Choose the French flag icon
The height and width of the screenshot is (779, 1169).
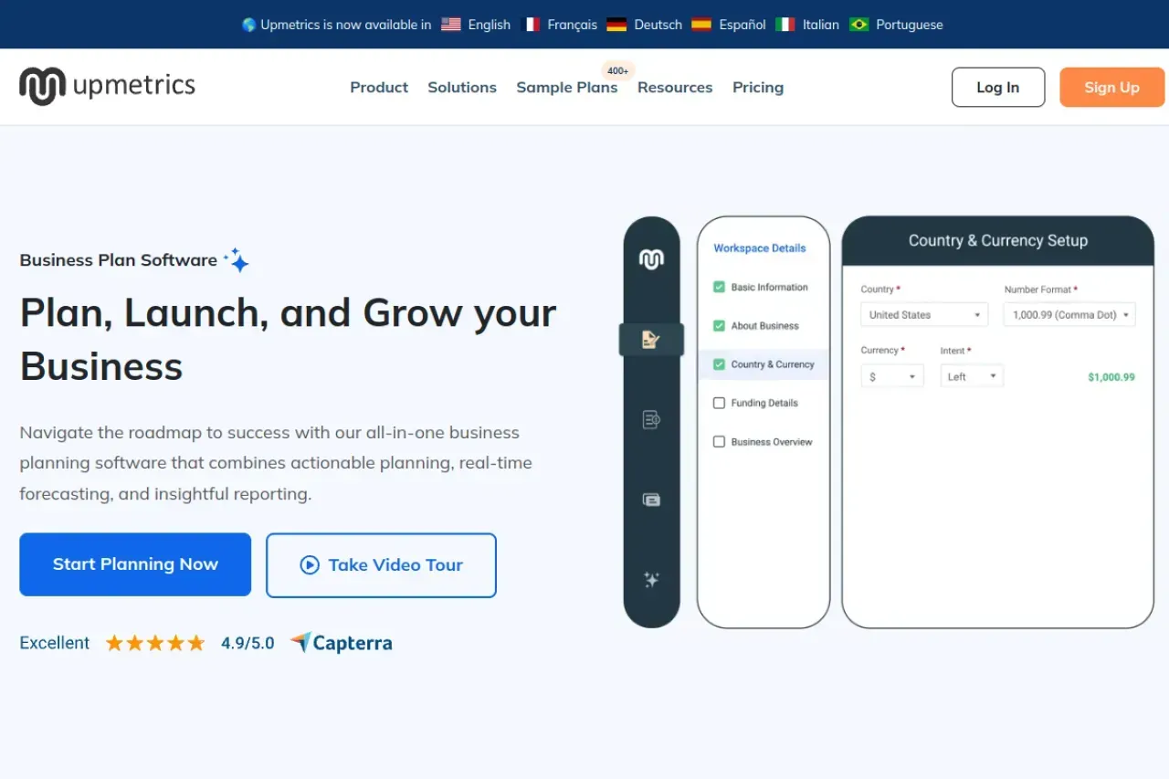[531, 25]
